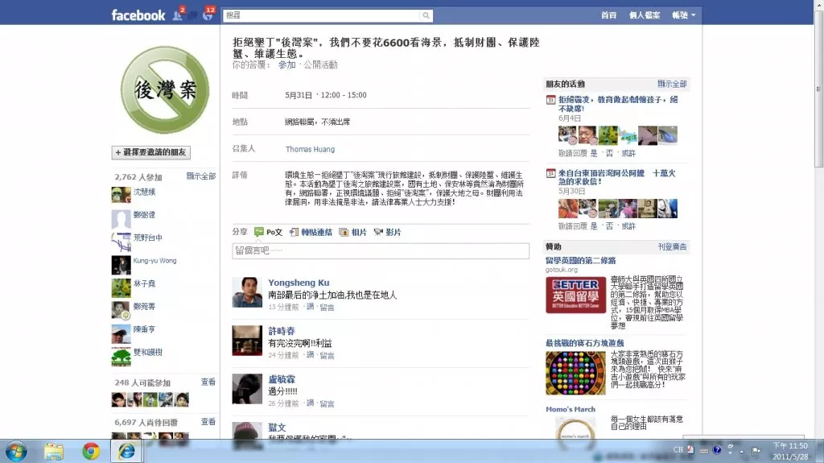
Task: Open File Explorer from taskbar
Action: click(x=54, y=452)
